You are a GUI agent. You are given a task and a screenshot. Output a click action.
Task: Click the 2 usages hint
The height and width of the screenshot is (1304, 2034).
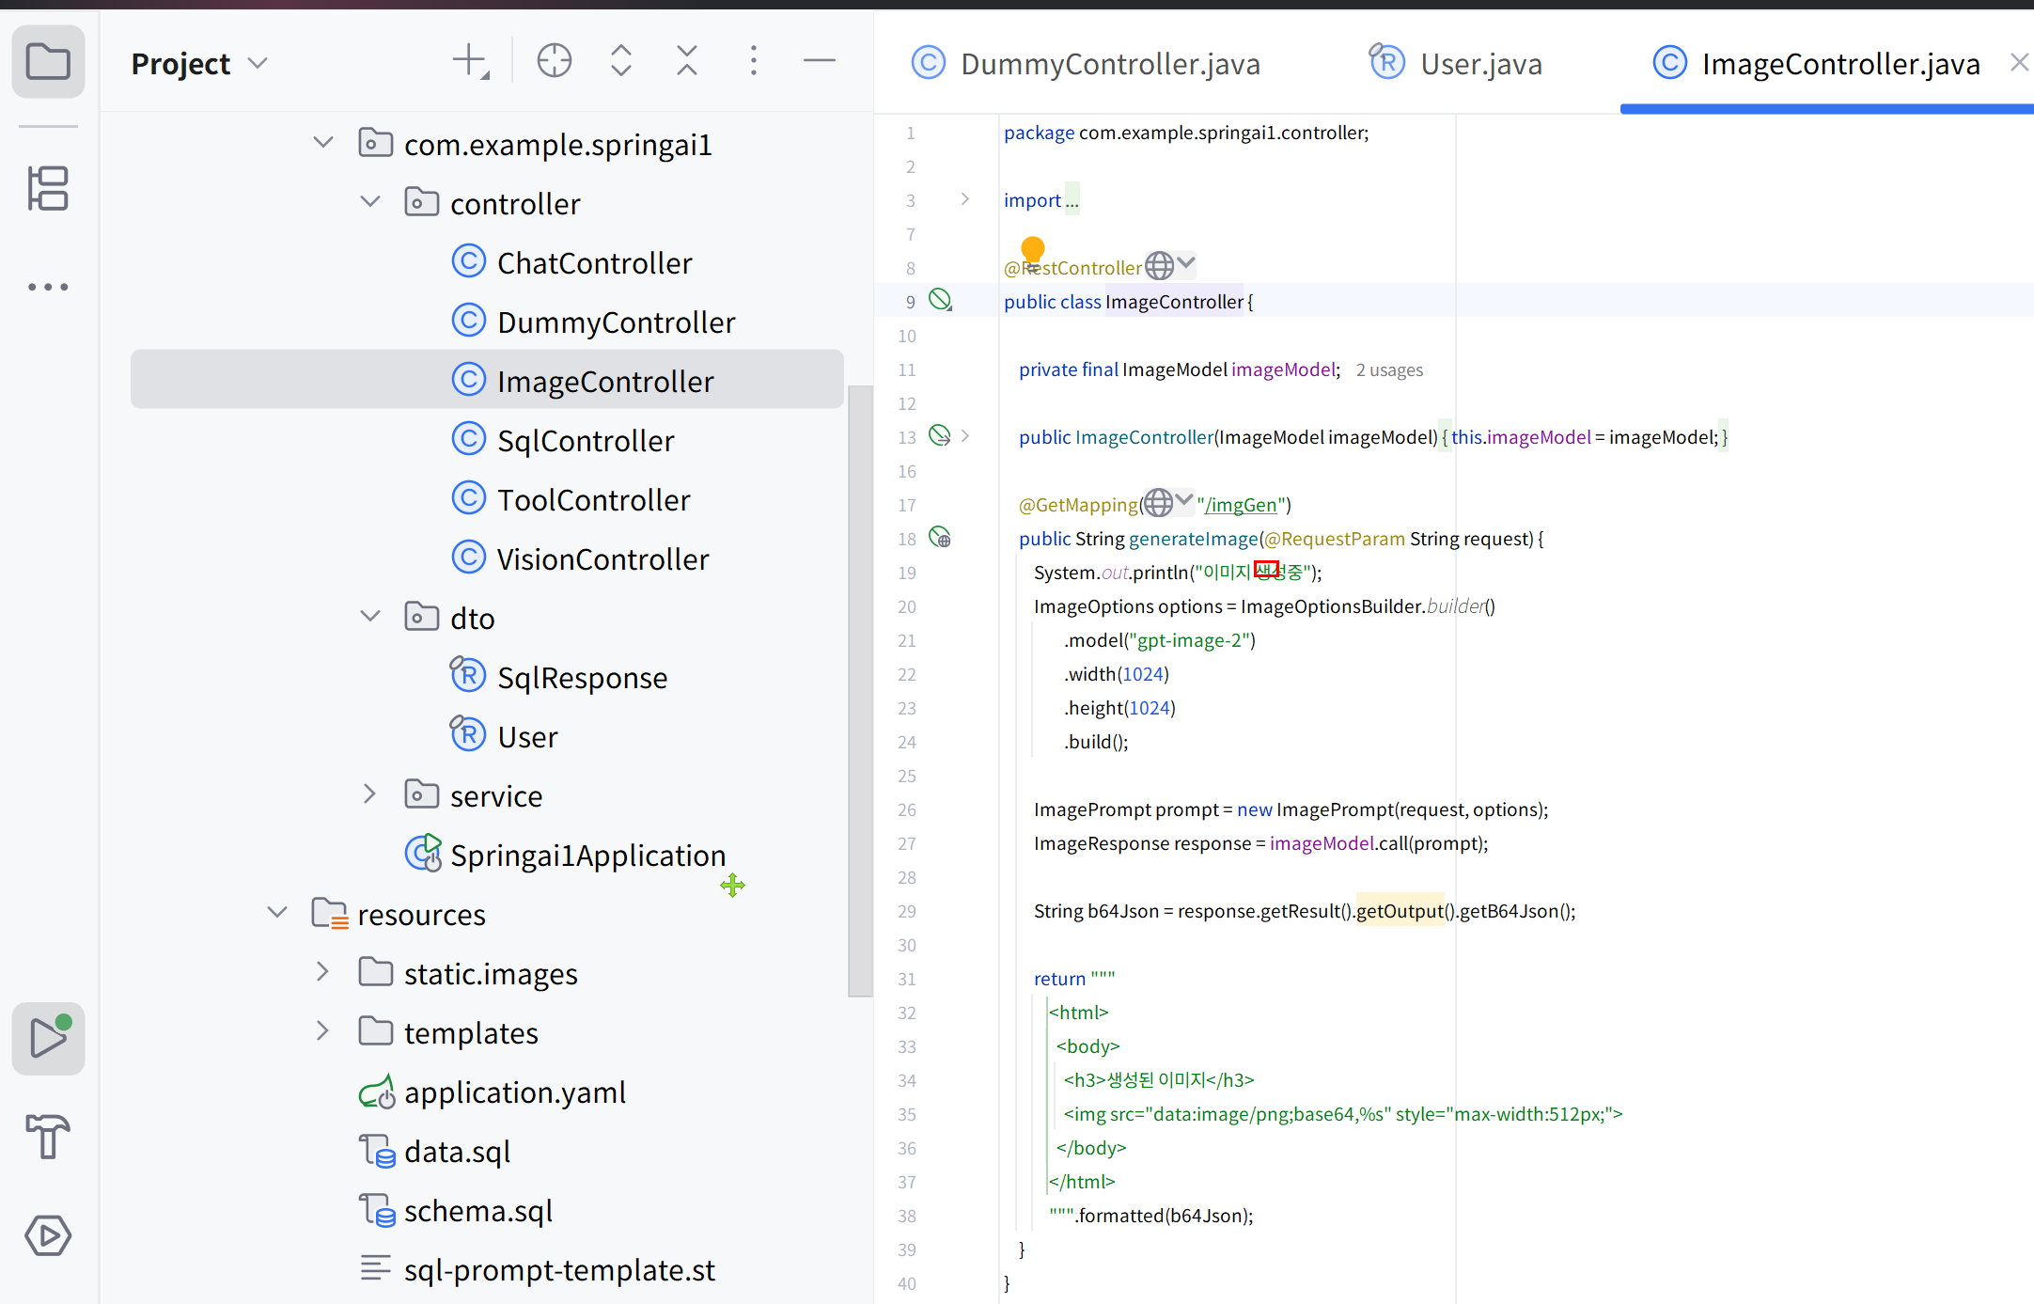pos(1389,369)
